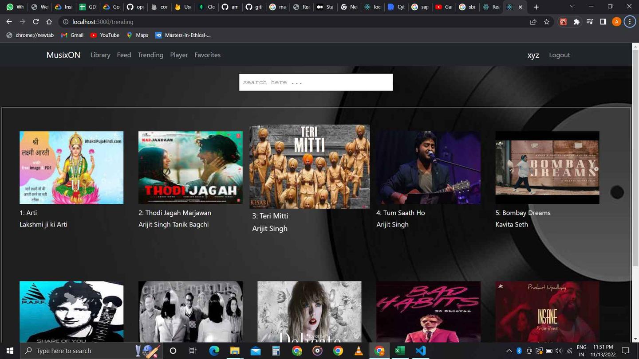The width and height of the screenshot is (639, 359).
Task: Open the Gmail bookmark
Action: click(72, 35)
